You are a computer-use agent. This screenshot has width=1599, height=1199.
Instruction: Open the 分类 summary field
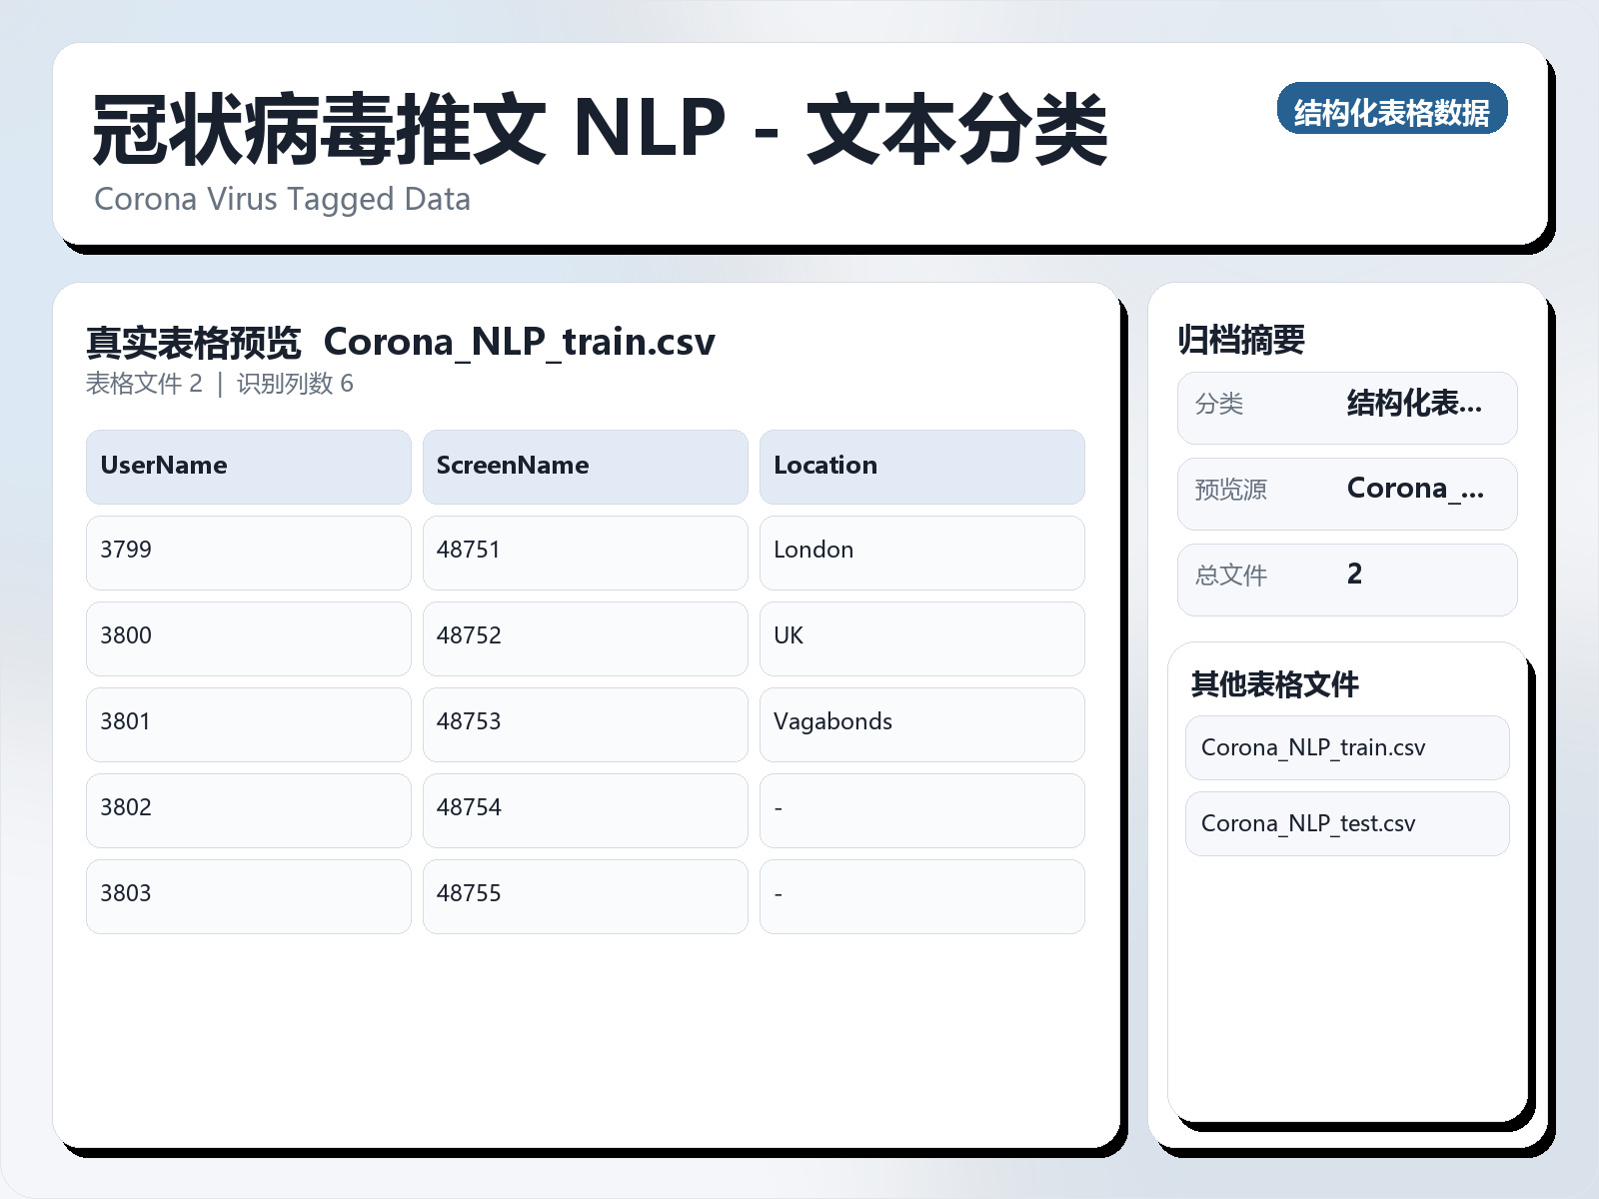click(1346, 406)
